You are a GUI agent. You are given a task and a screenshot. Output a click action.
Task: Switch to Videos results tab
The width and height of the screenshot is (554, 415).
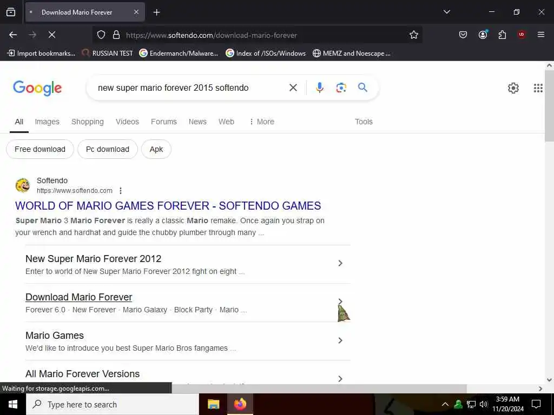(x=127, y=122)
